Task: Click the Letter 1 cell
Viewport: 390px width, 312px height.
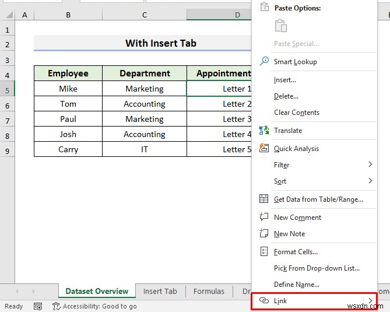Action: tap(219, 89)
